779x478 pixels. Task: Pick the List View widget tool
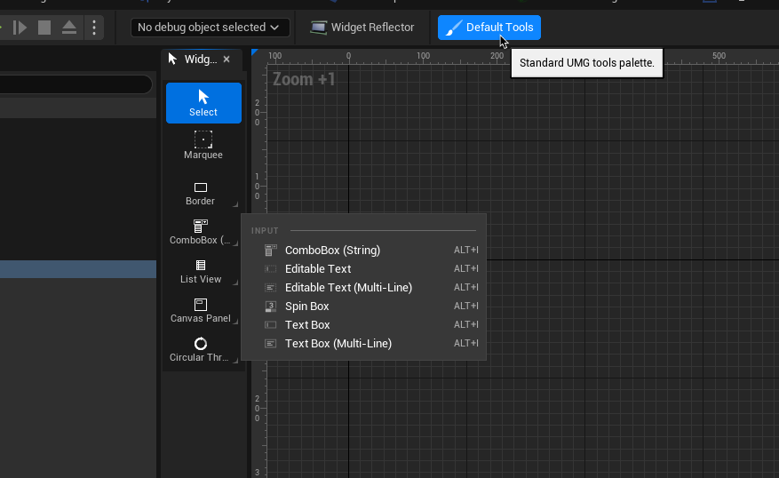pyautogui.click(x=200, y=272)
